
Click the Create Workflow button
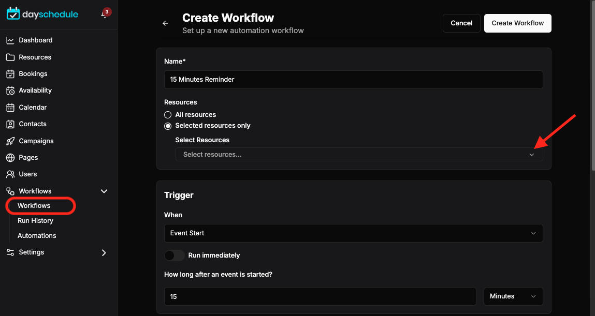(518, 23)
